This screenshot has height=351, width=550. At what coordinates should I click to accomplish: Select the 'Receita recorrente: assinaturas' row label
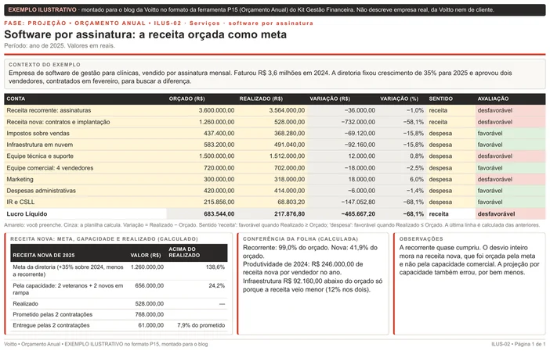tap(49, 110)
